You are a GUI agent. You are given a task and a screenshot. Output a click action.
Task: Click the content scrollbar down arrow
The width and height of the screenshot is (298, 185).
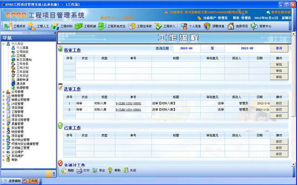click(294, 164)
